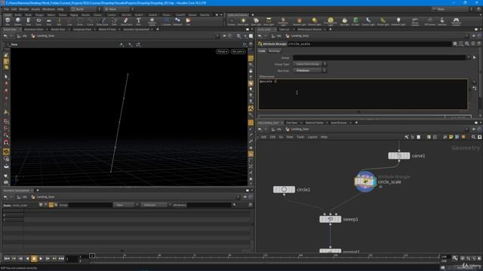The width and height of the screenshot is (483, 271).
Task: Toggle display flag on circle_scale node
Action: (374, 181)
